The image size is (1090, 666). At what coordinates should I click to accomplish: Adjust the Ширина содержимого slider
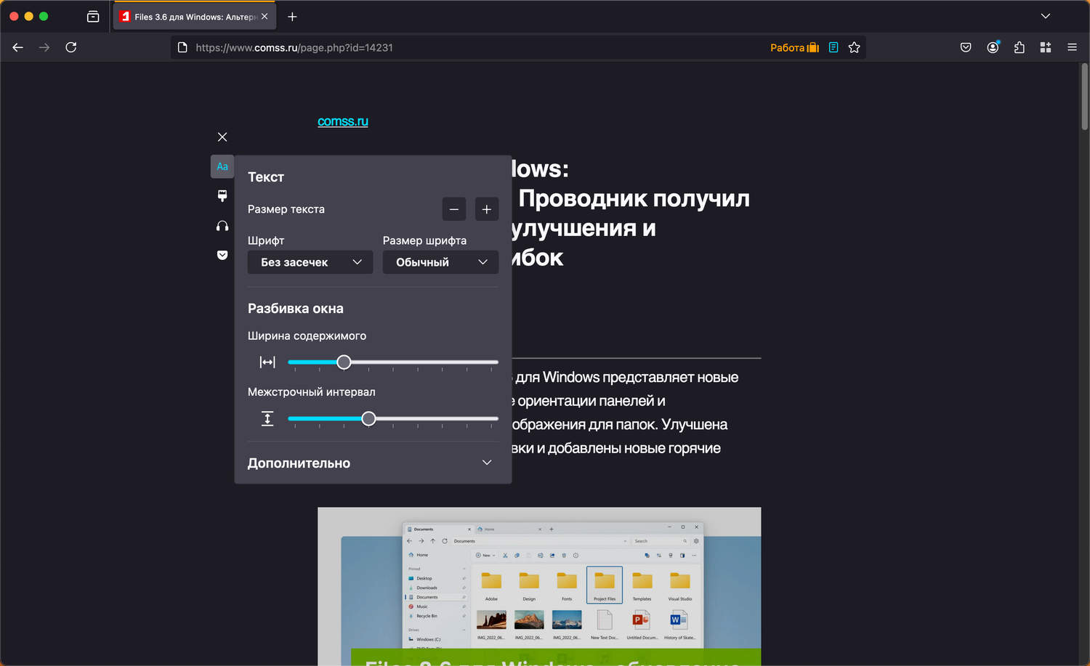(393, 362)
